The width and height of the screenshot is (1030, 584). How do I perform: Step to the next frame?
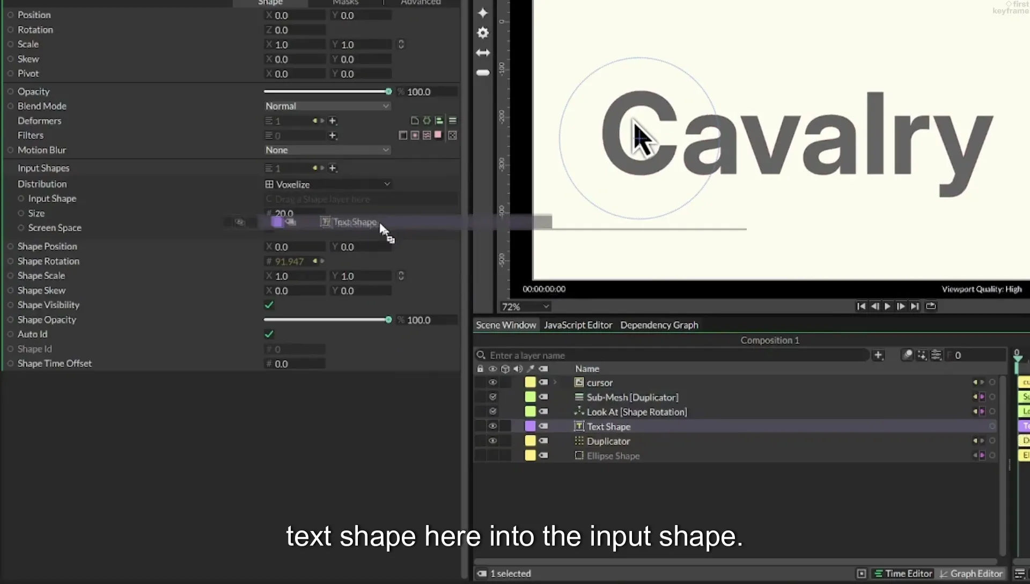(x=901, y=306)
